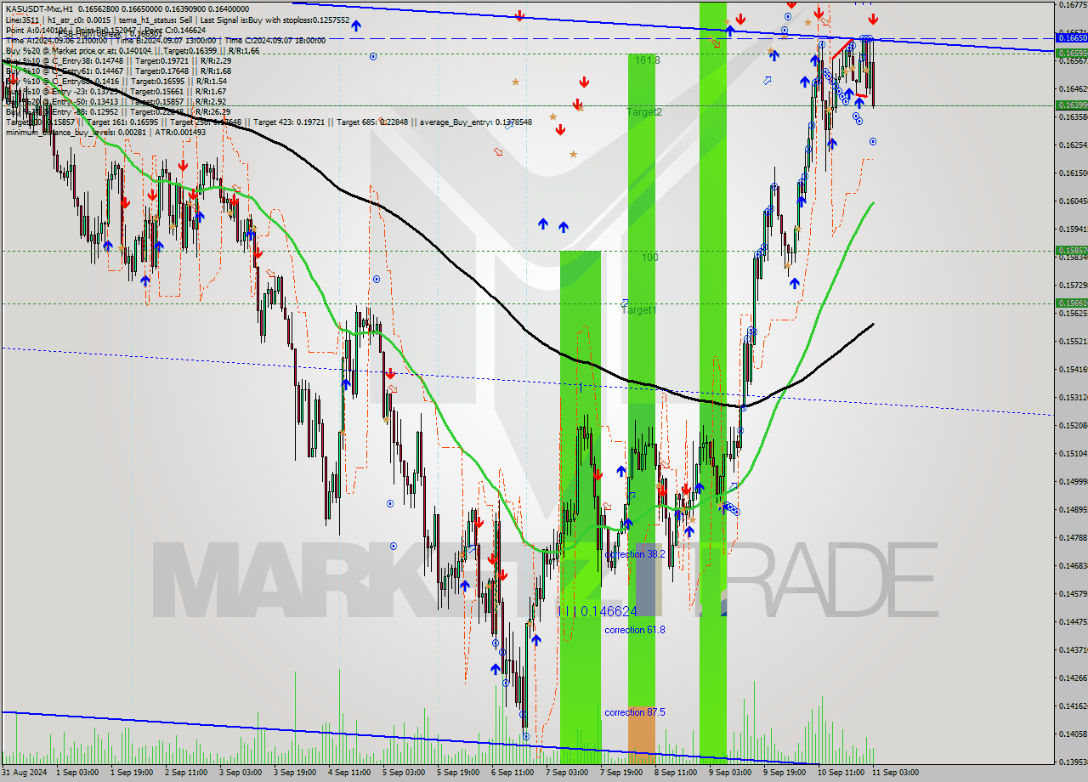Click the '9 Sep 03:00' time label
Viewport: 1088px width, 782px height.
[729, 773]
